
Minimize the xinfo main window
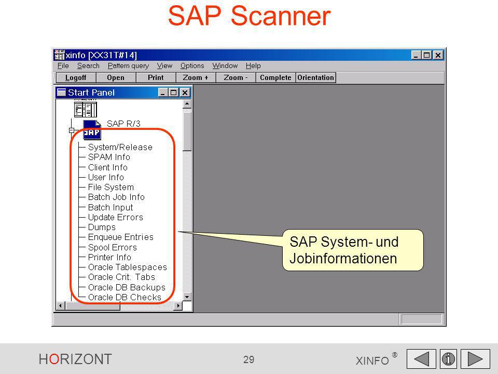click(x=416, y=56)
